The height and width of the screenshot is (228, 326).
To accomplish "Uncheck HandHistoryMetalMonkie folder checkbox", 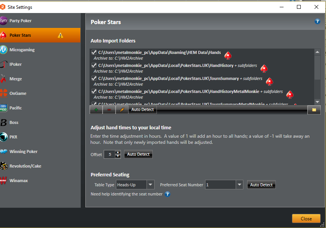I will tap(94, 91).
